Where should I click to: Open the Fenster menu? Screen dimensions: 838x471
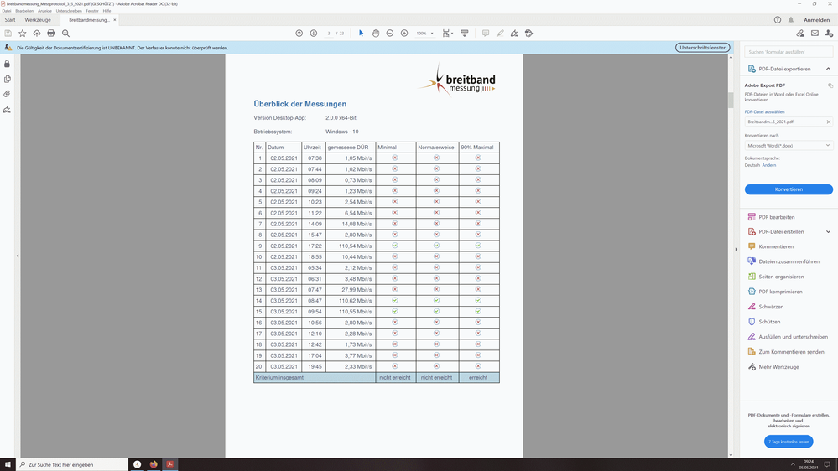92,11
